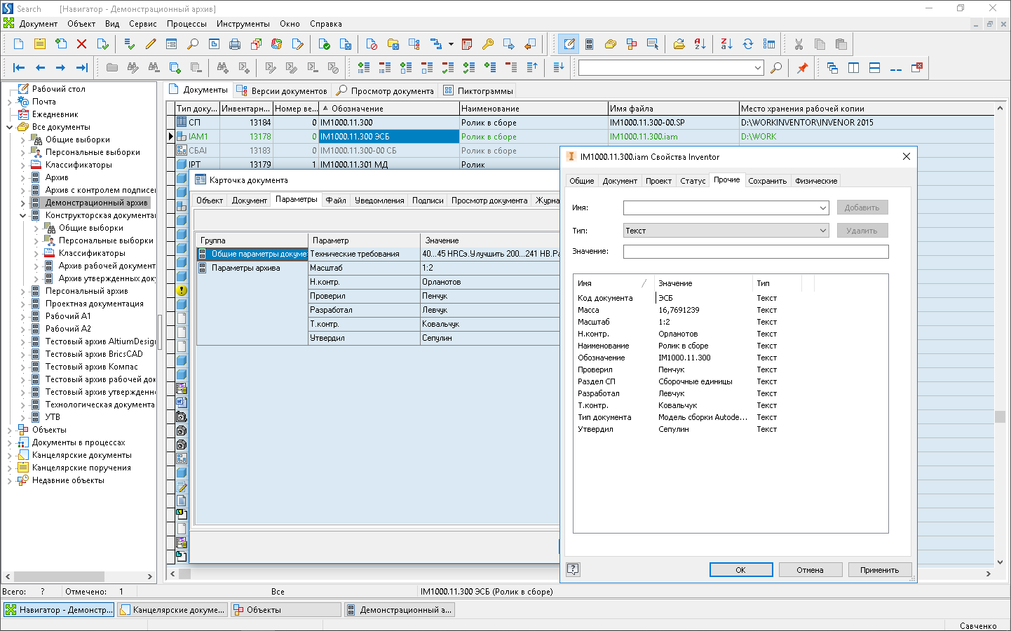Switch to the Физические tab
1011x631 pixels.
815,181
